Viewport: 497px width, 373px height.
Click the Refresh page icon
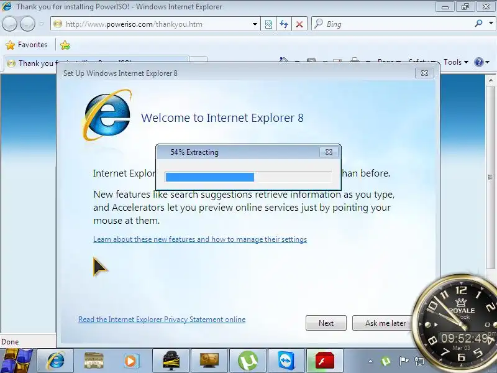284,24
